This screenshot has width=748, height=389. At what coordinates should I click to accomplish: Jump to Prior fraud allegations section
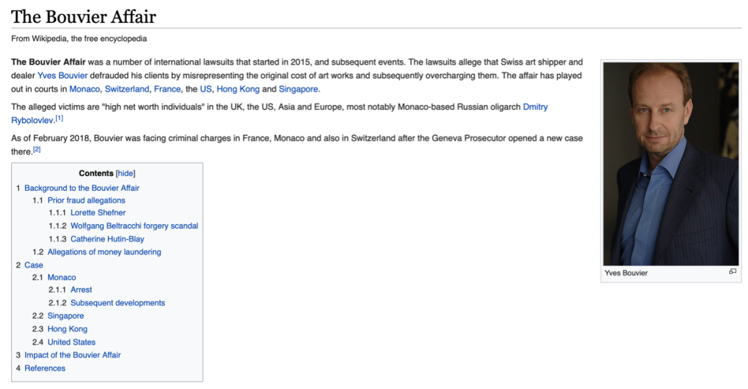pos(87,200)
